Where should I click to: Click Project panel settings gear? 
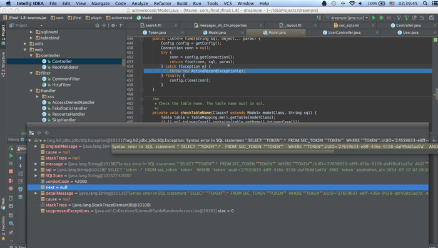pos(113,25)
